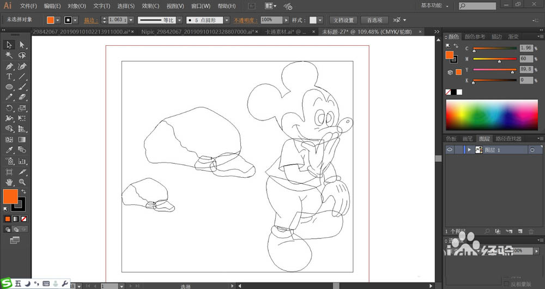This screenshot has width=545, height=289.
Task: Open the 样式 graphic style dropdown
Action: (x=320, y=20)
